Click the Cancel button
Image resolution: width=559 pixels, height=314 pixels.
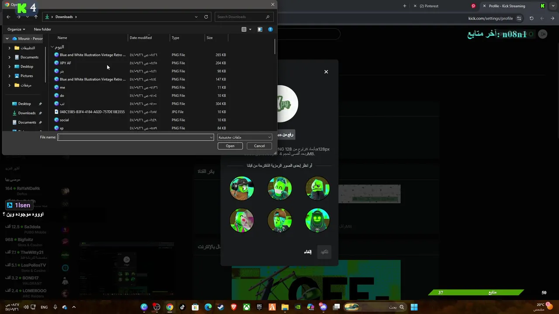coord(259,146)
